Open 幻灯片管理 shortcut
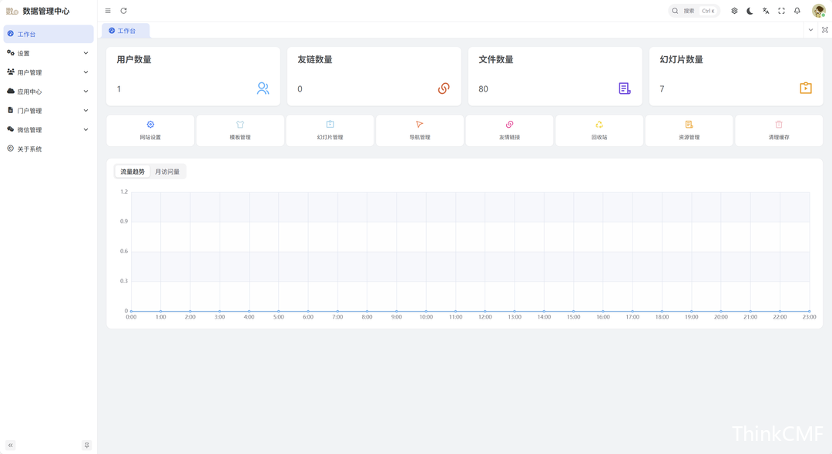This screenshot has height=454, width=832. tap(330, 130)
